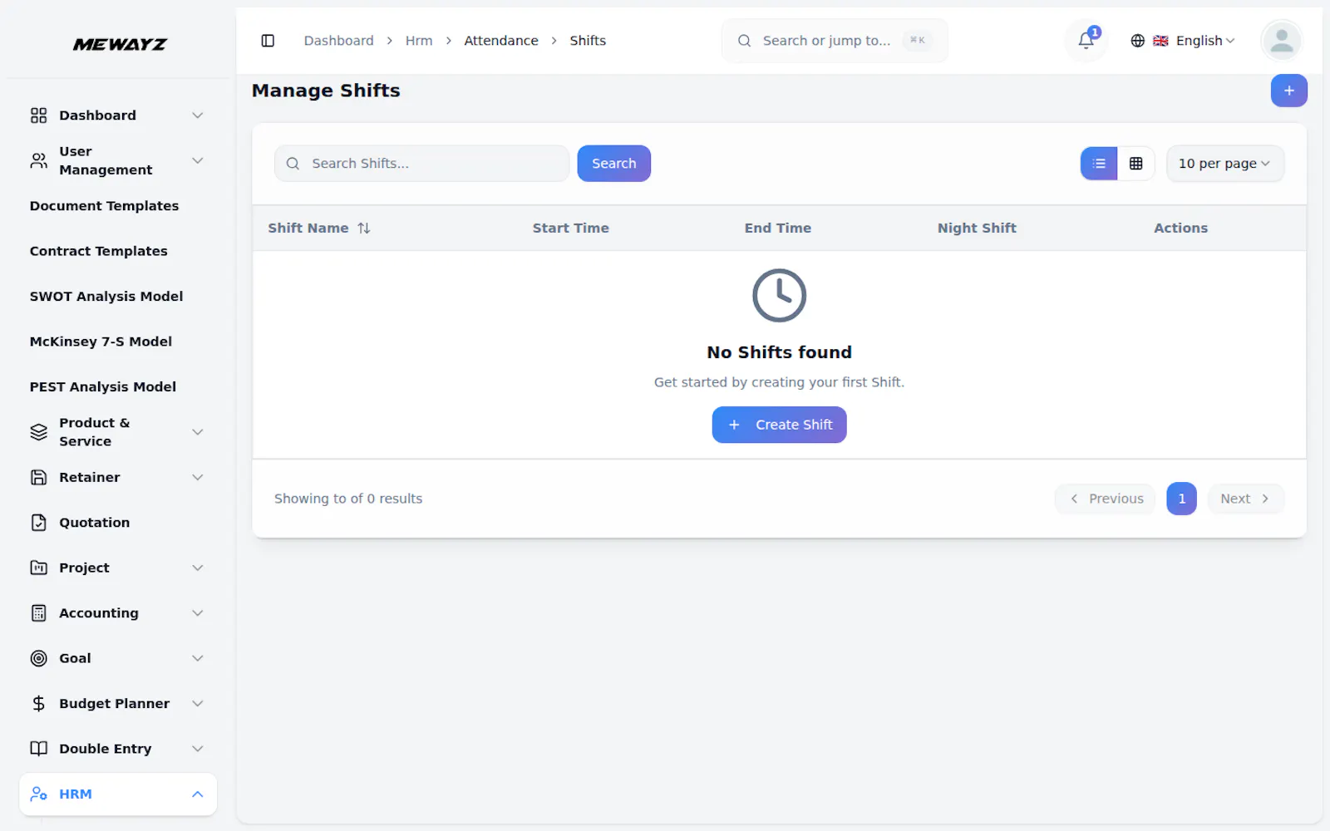Click the Goal target icon
Viewport: 1330px width, 831px height.
(39, 658)
